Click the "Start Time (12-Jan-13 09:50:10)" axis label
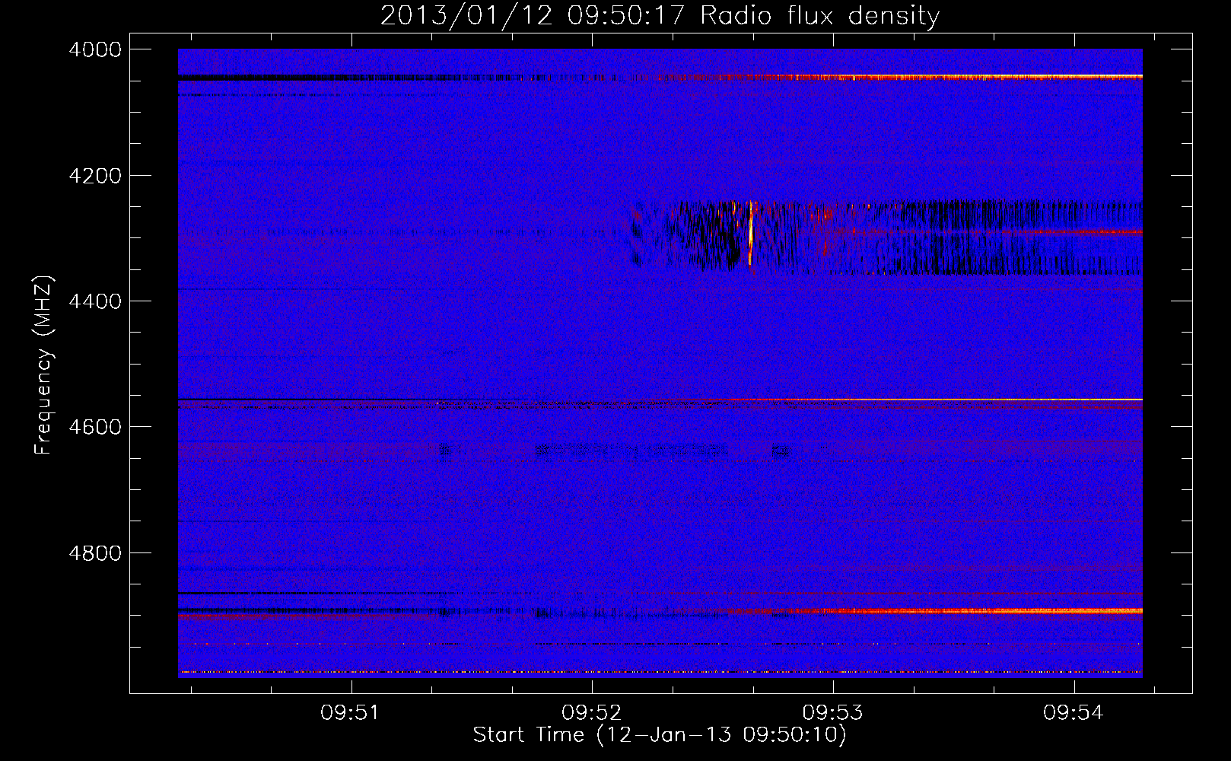 pos(660,735)
